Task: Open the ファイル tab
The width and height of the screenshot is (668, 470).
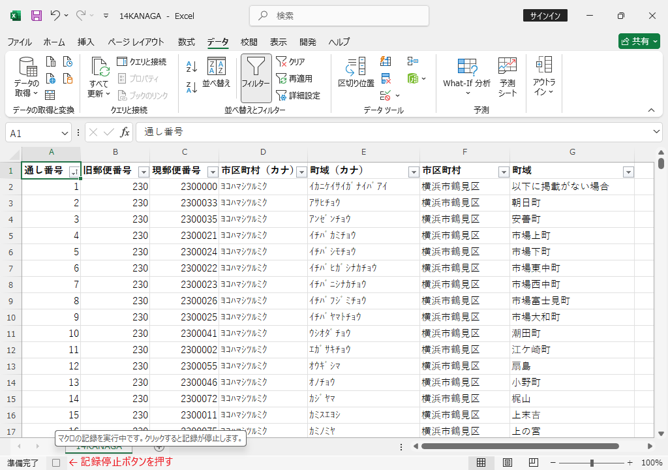Action: tap(20, 42)
